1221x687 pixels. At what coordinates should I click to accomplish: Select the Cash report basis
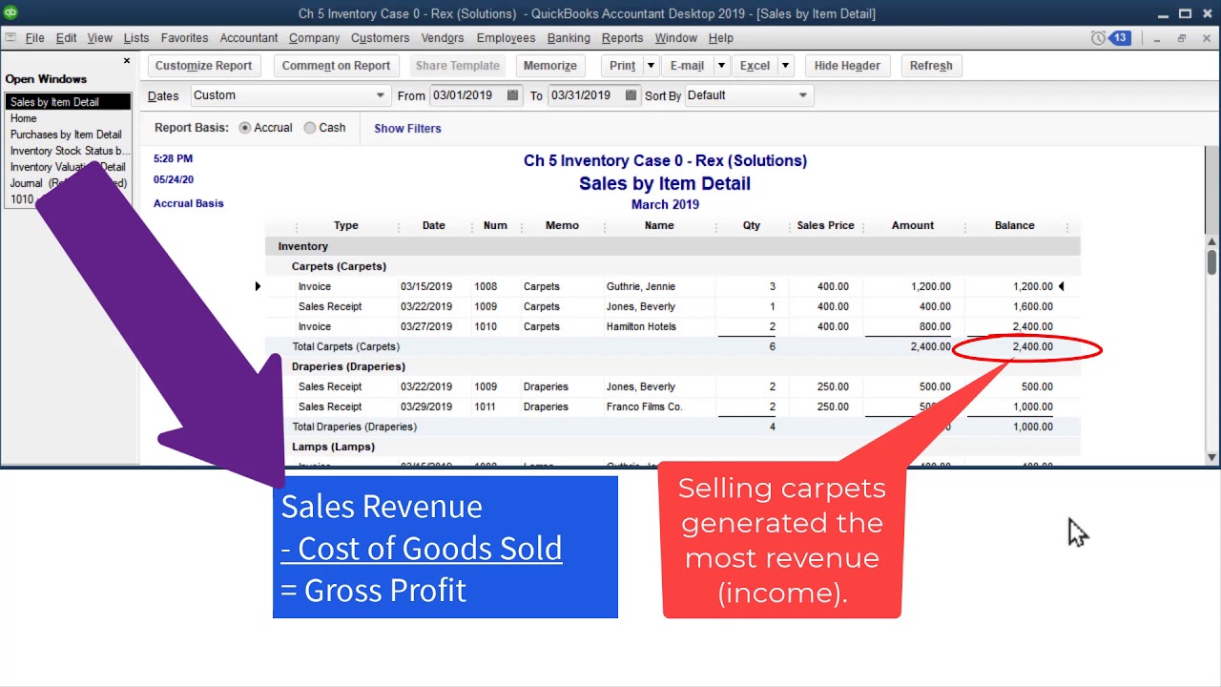(310, 128)
